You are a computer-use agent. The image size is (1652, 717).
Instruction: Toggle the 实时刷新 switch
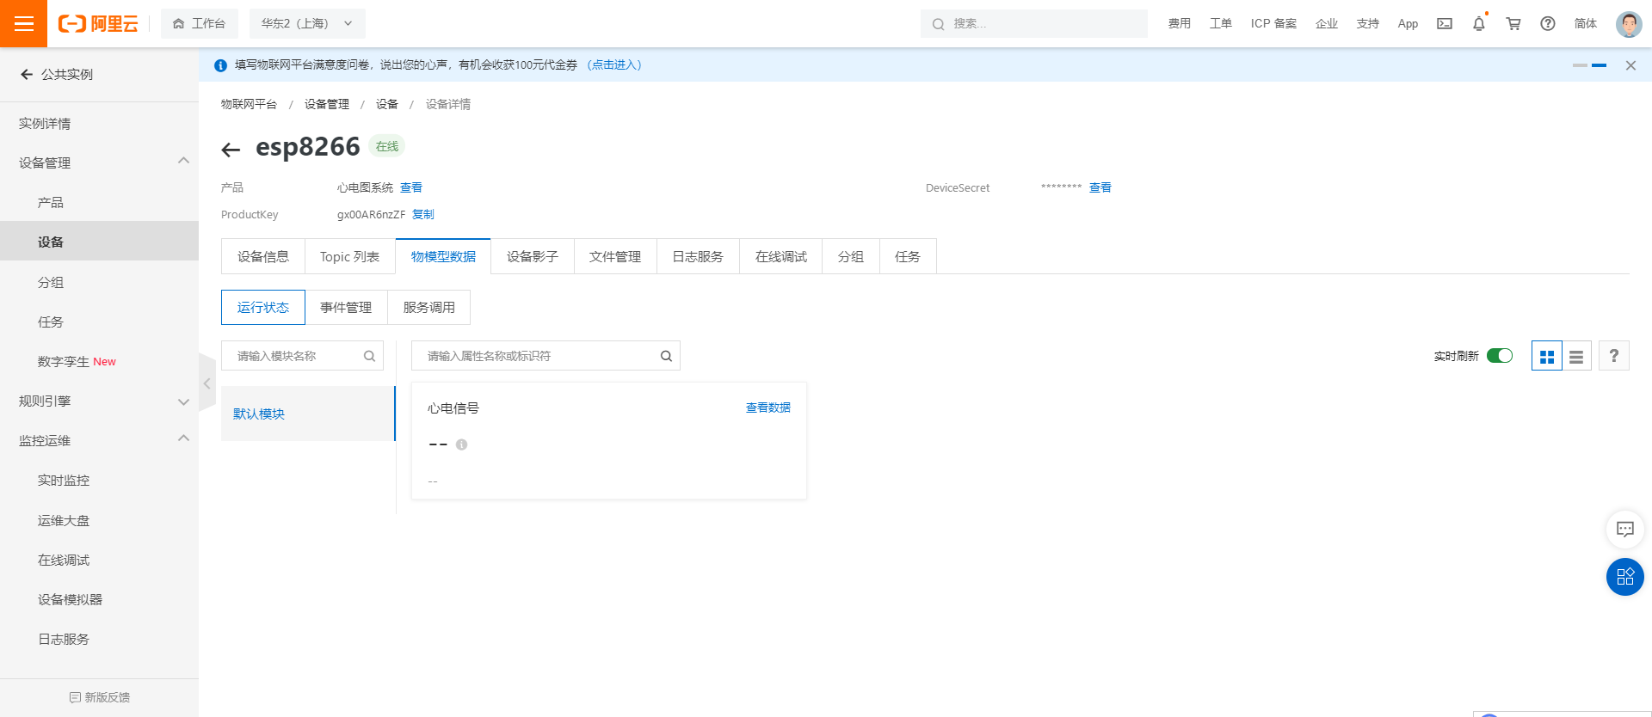(x=1500, y=356)
